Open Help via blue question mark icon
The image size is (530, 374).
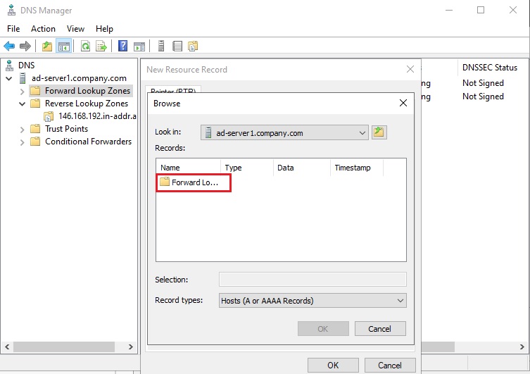click(x=123, y=46)
